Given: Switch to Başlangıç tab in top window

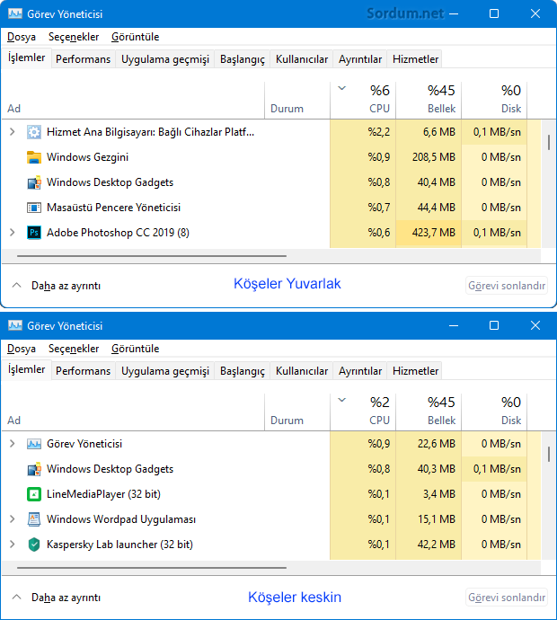Looking at the screenshot, I should pyautogui.click(x=243, y=59).
